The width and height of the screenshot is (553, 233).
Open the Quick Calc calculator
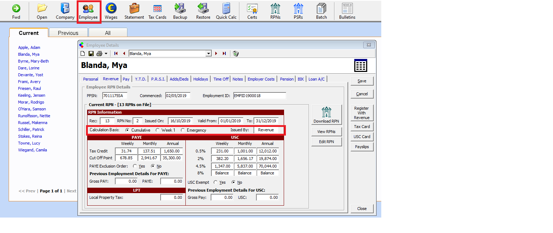[x=226, y=9]
